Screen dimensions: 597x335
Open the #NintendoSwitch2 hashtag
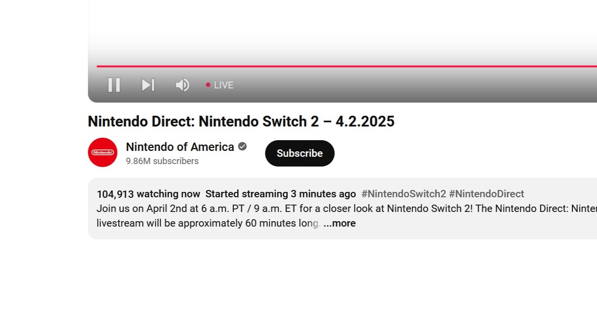pyautogui.click(x=404, y=194)
